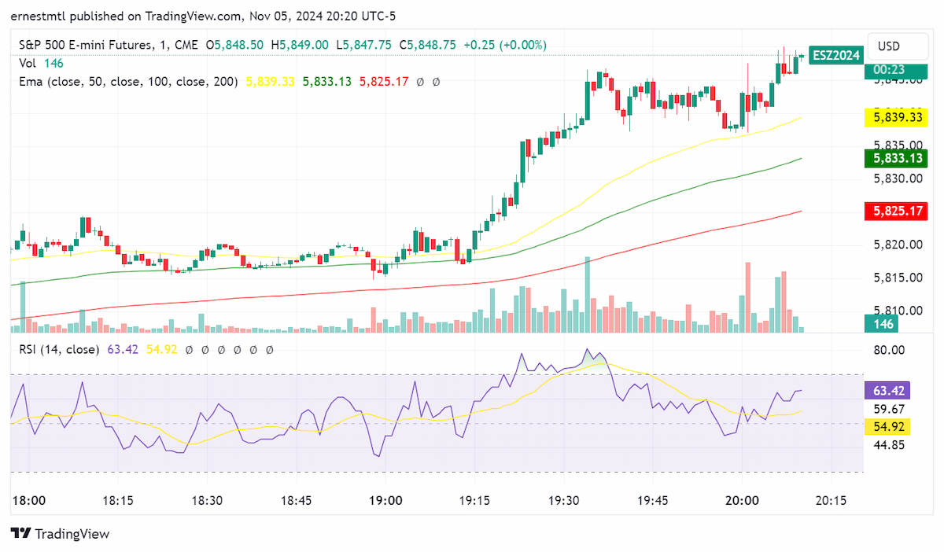Screen dimensions: 944x552
Task: Click the 18:30 time-axis label
Action: (x=207, y=501)
